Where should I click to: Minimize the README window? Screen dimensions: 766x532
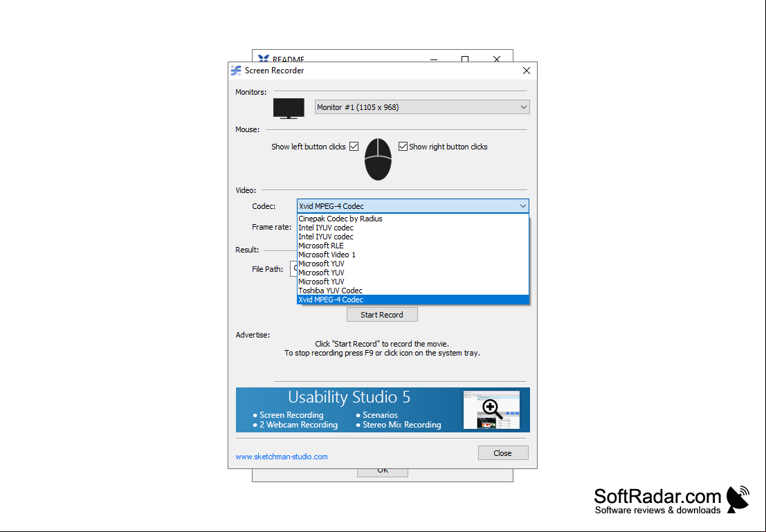click(434, 59)
